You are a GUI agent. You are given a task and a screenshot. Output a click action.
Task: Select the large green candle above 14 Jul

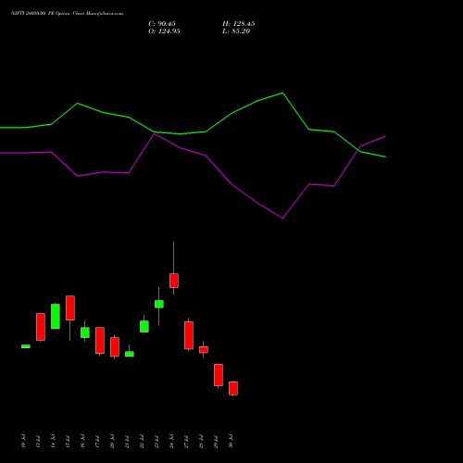[x=56, y=317]
